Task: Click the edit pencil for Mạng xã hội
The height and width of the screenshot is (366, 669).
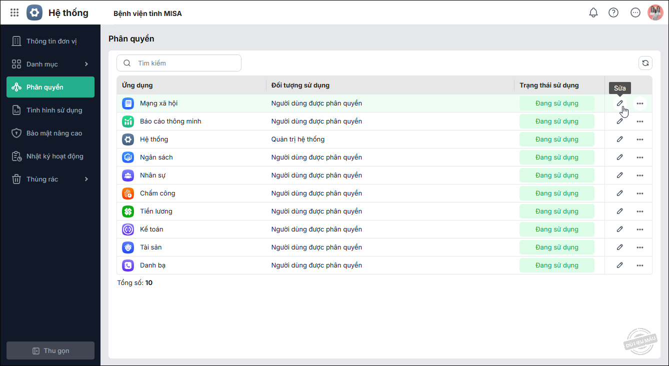Action: (620, 103)
